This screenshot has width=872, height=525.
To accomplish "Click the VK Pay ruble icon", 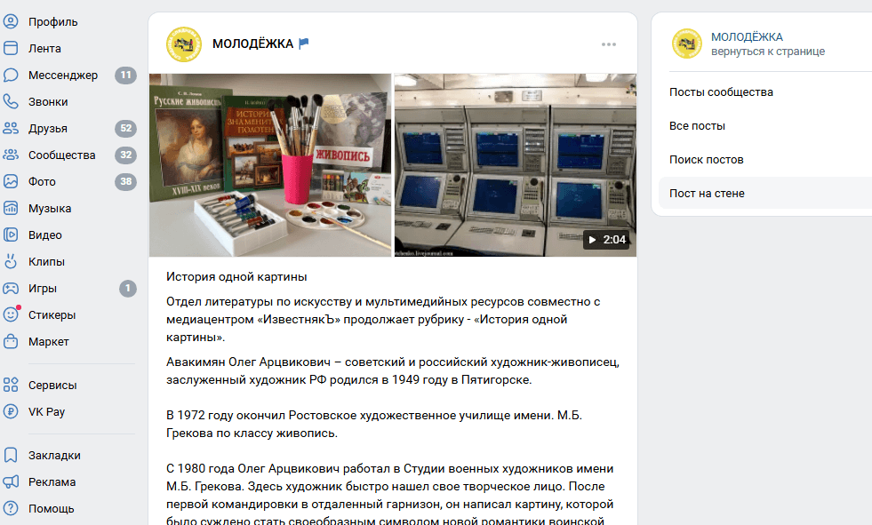I will 11,411.
